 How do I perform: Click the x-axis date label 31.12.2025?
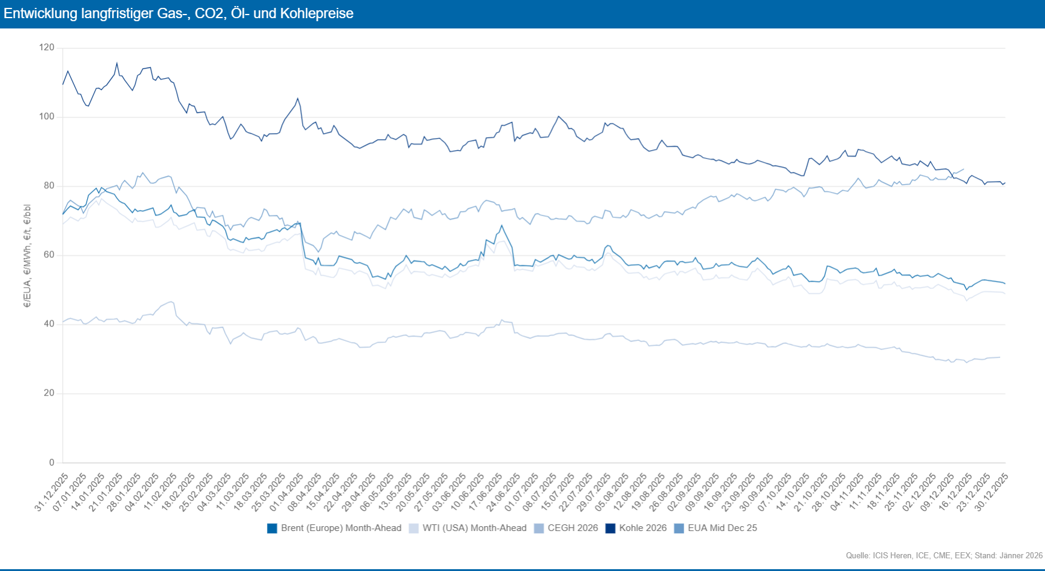click(x=51, y=493)
